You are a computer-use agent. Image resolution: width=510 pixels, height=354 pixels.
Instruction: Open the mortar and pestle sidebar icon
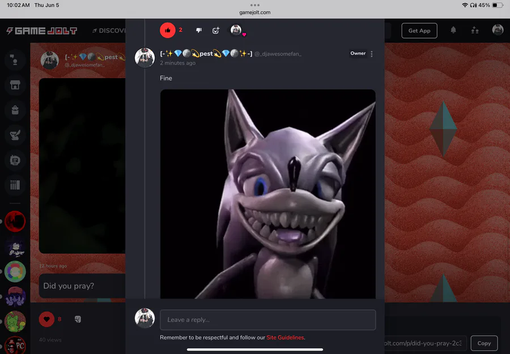tap(15, 135)
